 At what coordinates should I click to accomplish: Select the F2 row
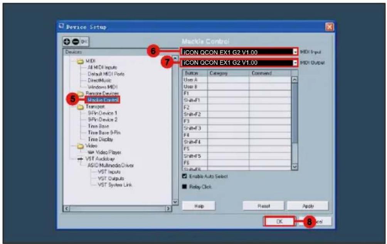tap(237, 107)
